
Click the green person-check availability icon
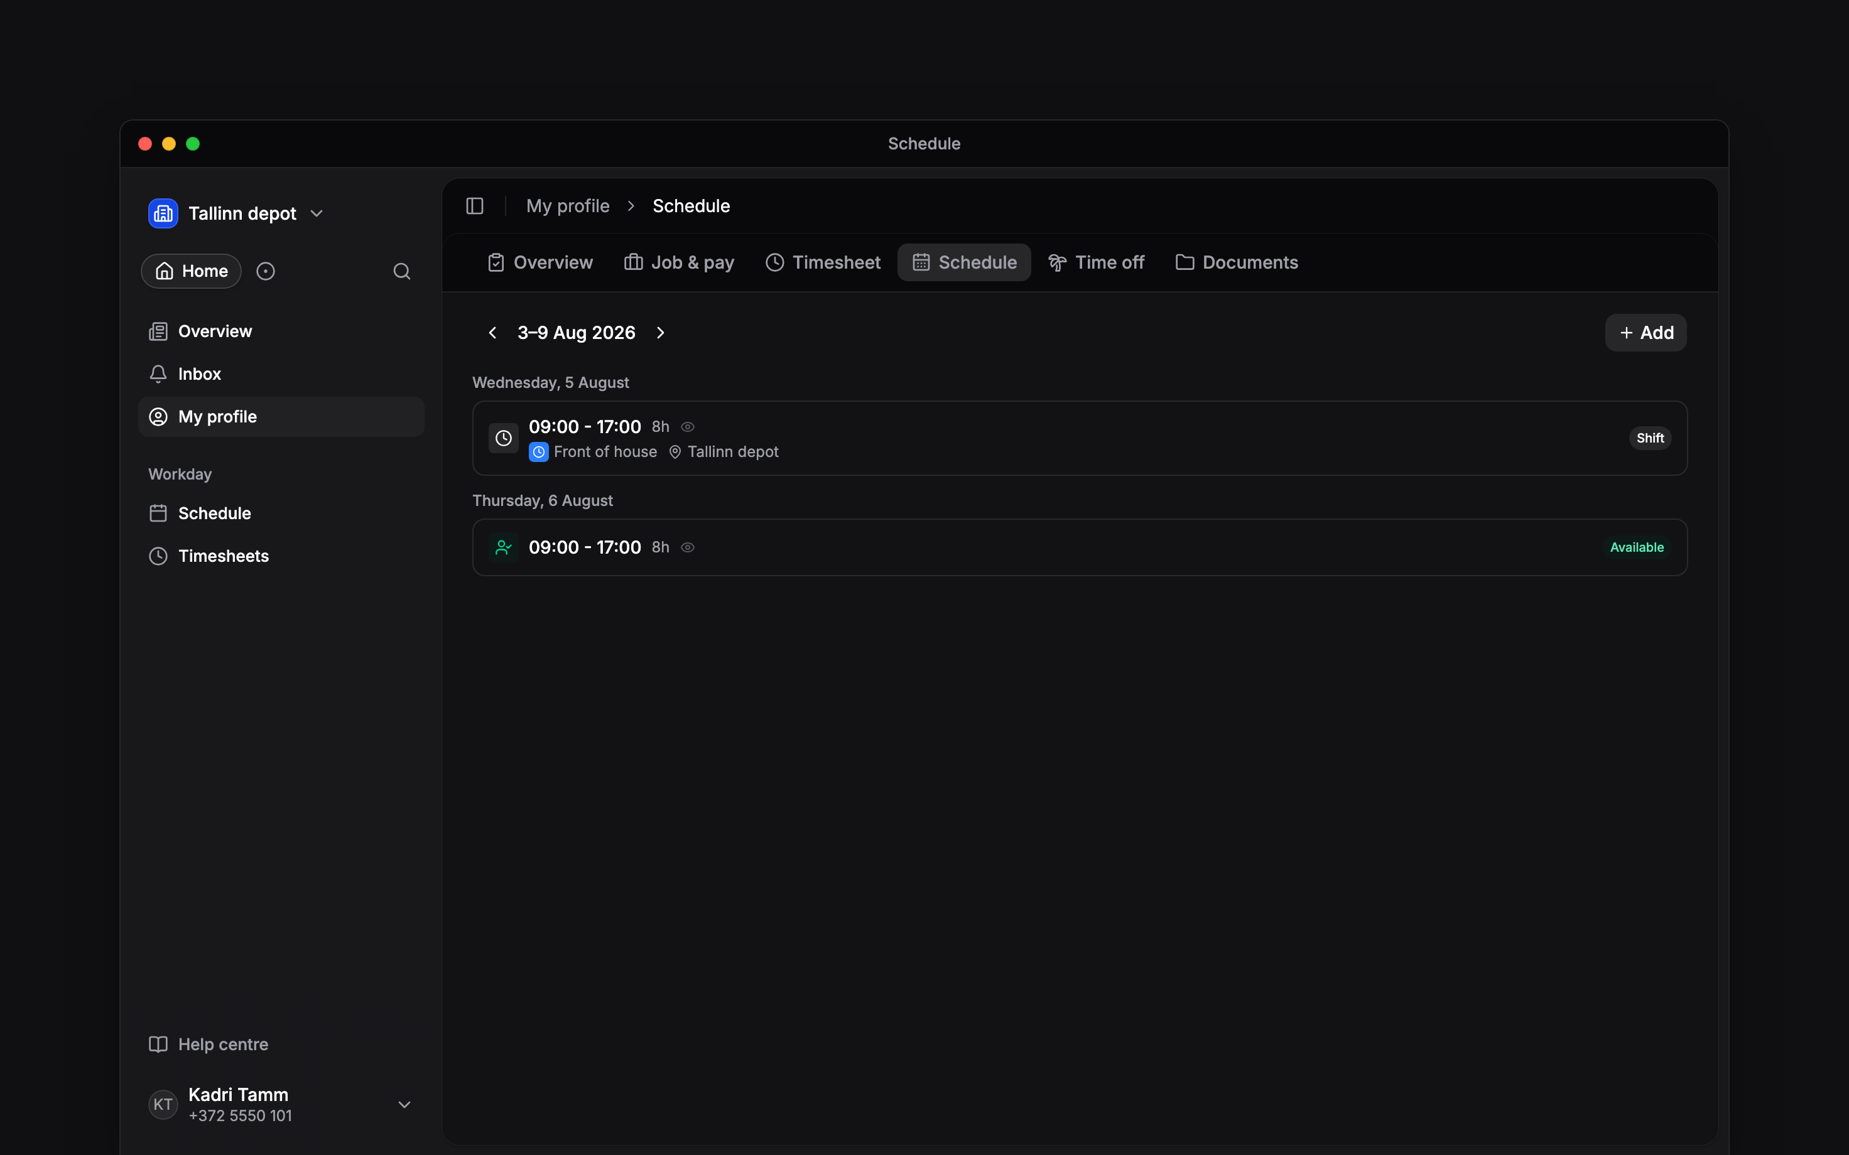click(x=504, y=548)
